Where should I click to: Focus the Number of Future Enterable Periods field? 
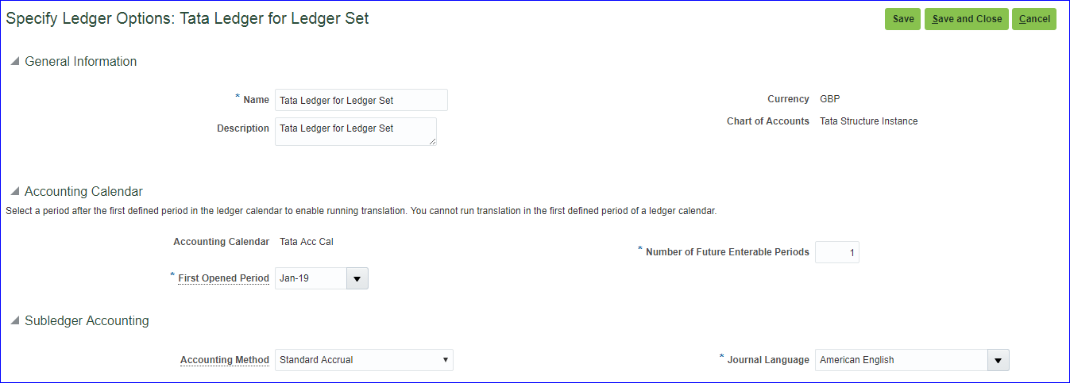coord(836,253)
